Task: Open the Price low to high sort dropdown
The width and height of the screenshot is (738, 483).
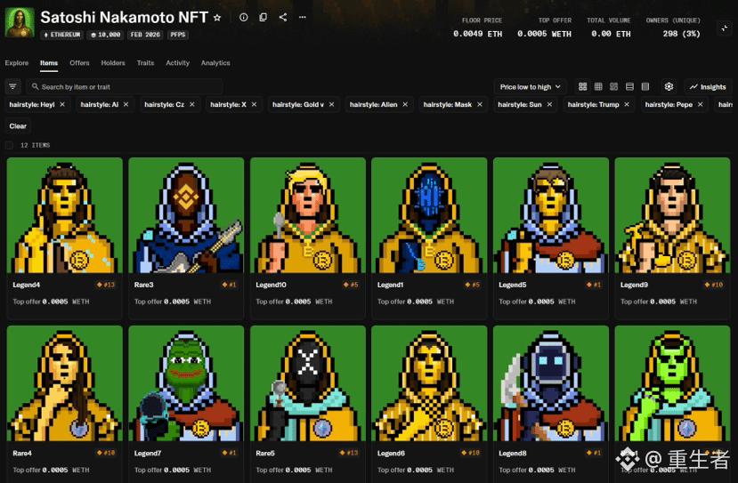Action: pyautogui.click(x=530, y=86)
